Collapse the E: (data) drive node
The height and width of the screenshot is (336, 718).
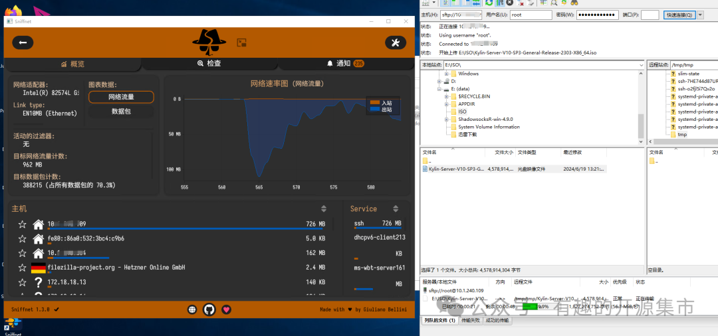click(x=439, y=89)
